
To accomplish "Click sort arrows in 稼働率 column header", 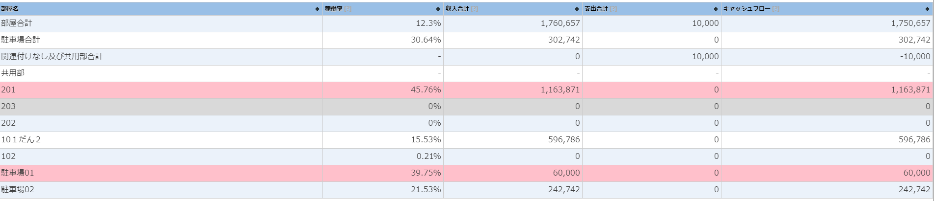I will click(x=438, y=9).
